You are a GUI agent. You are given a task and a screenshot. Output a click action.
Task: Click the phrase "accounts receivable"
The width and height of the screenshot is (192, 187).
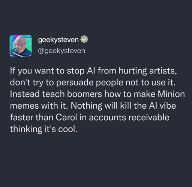click(129, 117)
